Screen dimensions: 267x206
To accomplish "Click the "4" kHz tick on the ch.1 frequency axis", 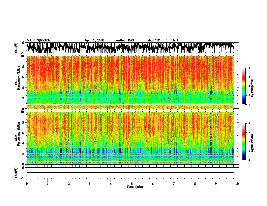I will [x=23, y=88].
